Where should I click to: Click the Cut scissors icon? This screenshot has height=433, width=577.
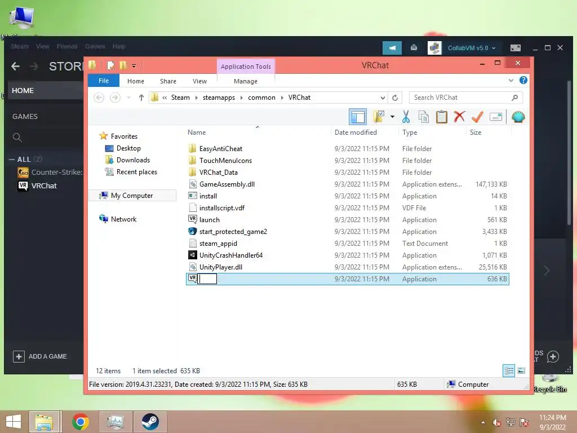406,117
